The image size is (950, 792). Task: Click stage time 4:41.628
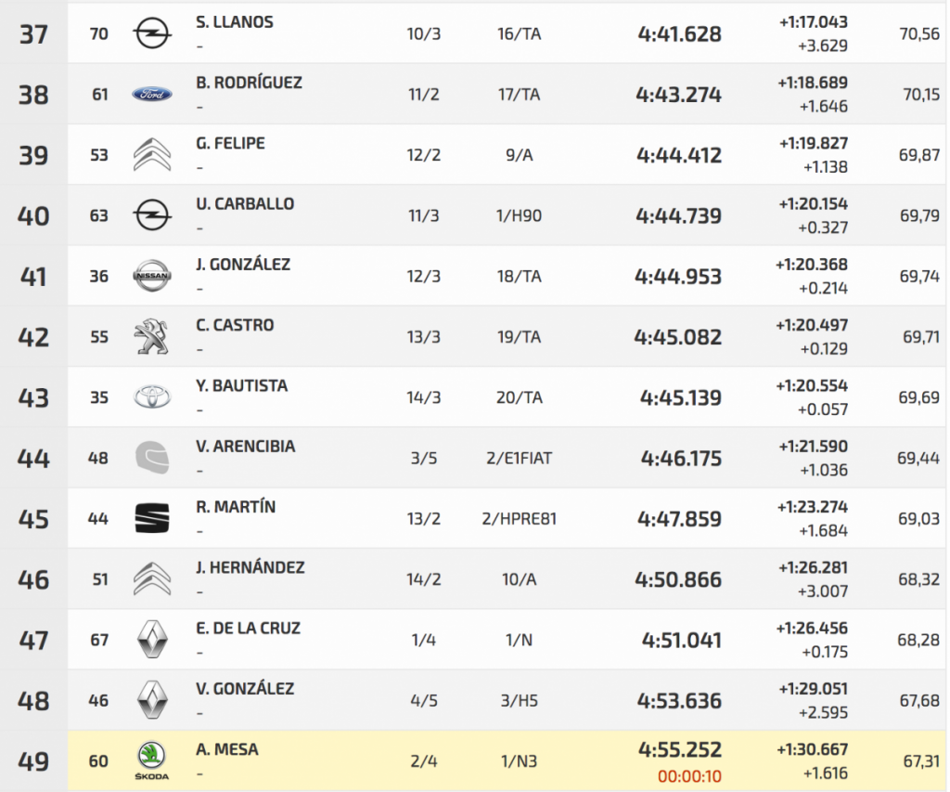click(x=679, y=34)
